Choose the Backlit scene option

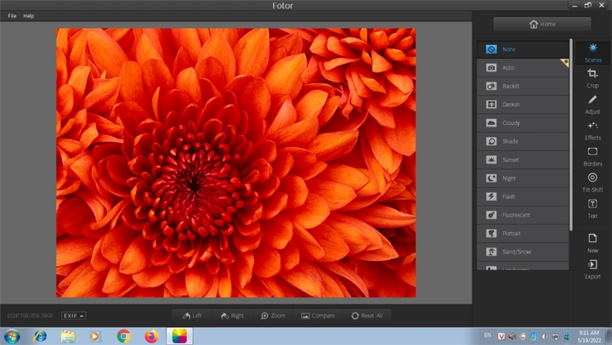[523, 86]
